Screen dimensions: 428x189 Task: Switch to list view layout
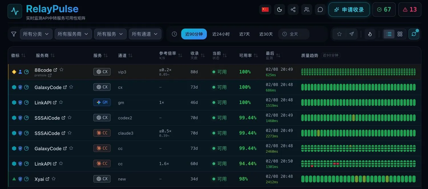pos(389,34)
